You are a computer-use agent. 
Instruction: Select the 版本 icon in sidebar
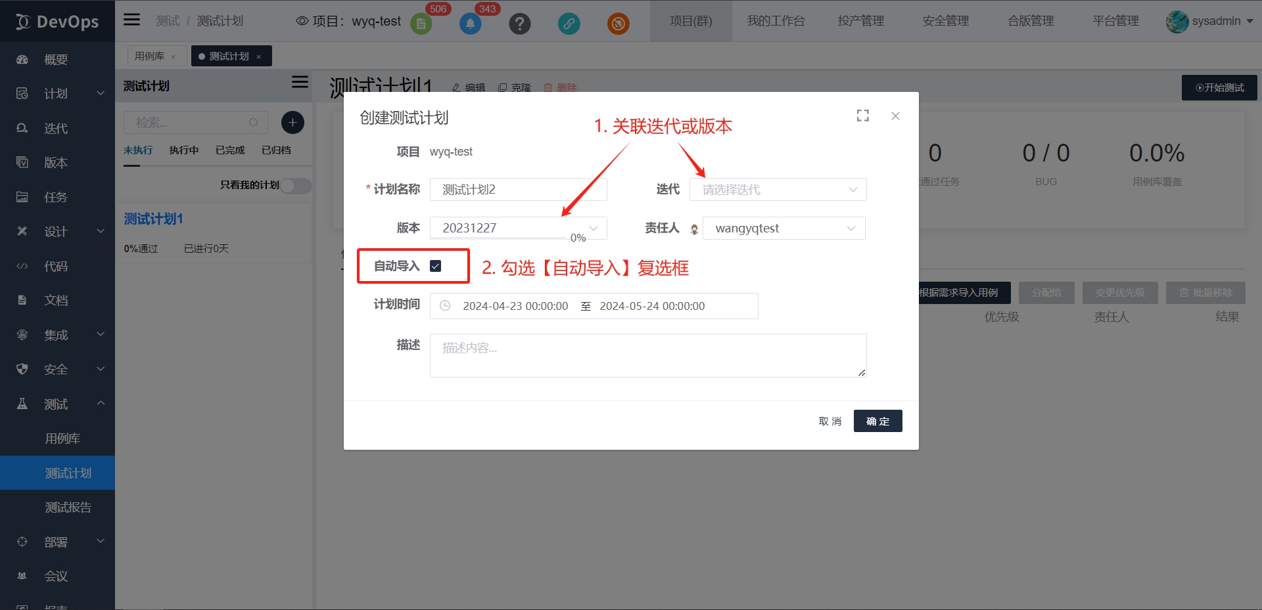tap(55, 162)
